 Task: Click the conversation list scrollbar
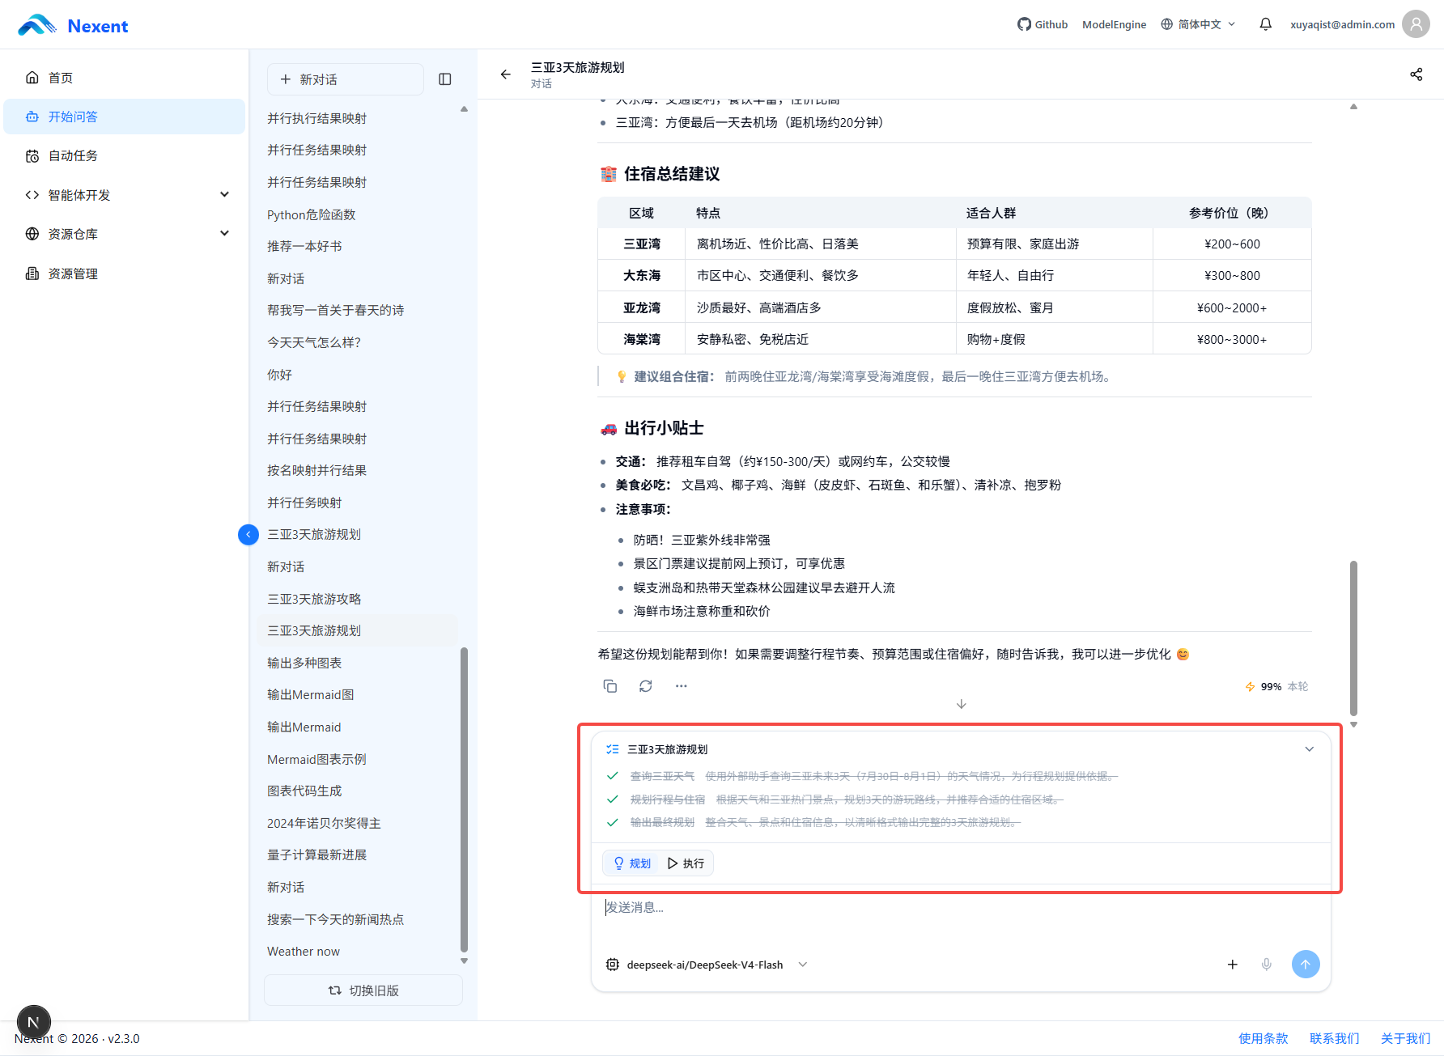click(x=464, y=800)
